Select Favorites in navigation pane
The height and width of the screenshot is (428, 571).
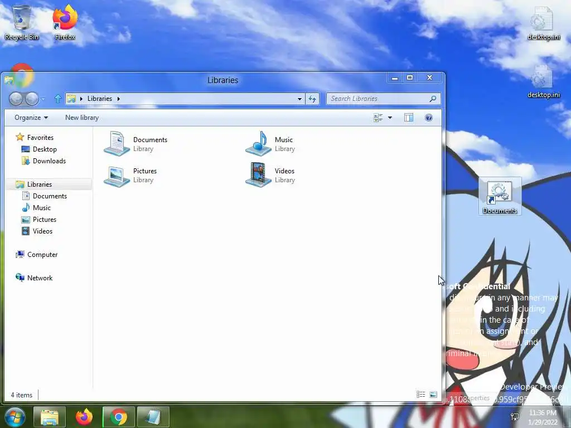point(35,138)
